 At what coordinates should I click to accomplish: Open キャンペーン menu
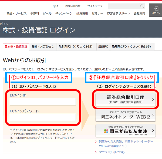click(64, 13)
